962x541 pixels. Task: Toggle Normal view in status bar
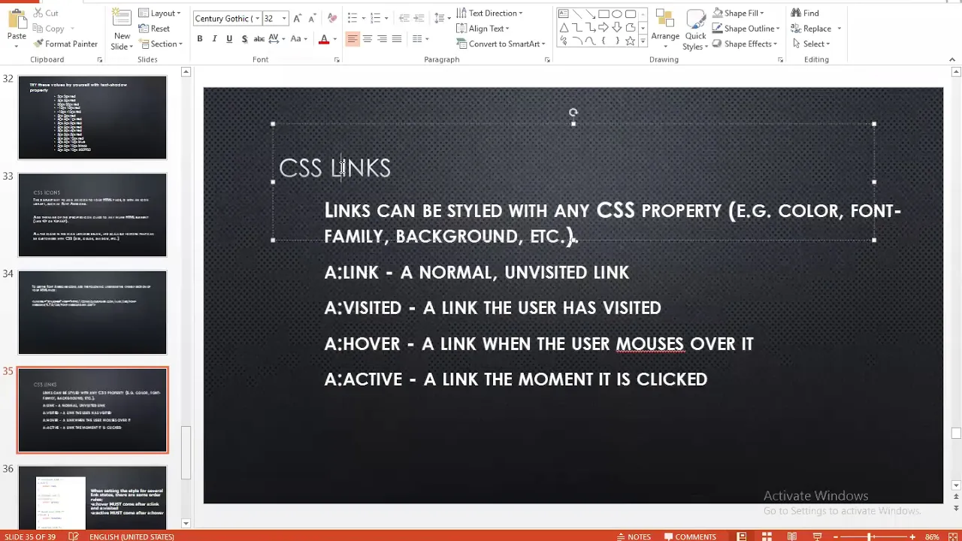click(742, 536)
